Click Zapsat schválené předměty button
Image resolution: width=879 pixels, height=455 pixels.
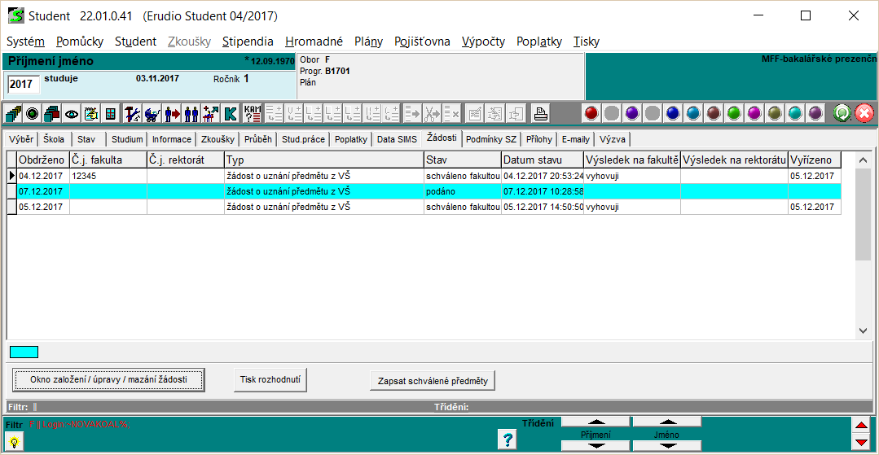[x=432, y=381]
